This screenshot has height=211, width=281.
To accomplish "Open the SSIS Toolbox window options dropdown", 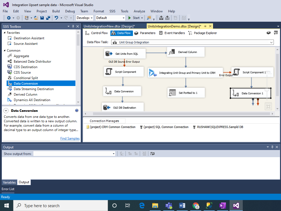I will coord(69,26).
